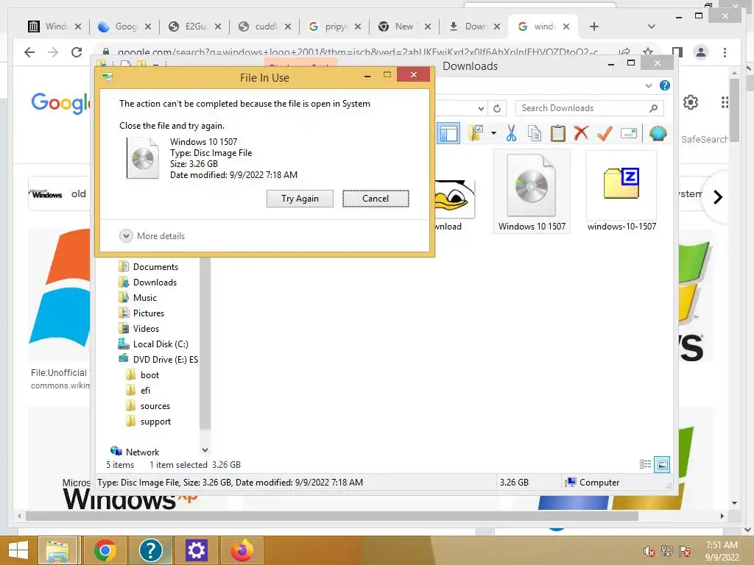Toggle the navigation pane layout icon
The height and width of the screenshot is (565, 754).
click(x=448, y=133)
